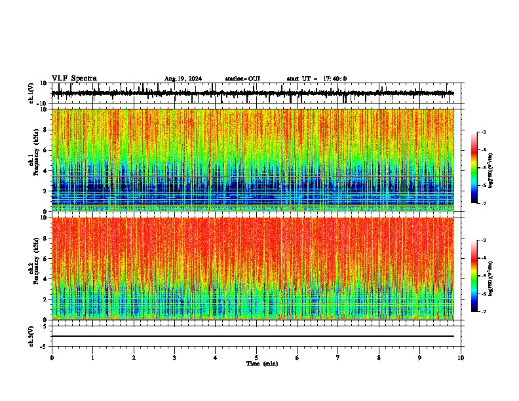Select the date label "Aug.19, 2024"

tap(183, 79)
